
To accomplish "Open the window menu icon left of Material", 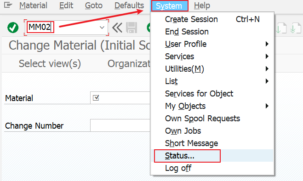I will 8,5.
